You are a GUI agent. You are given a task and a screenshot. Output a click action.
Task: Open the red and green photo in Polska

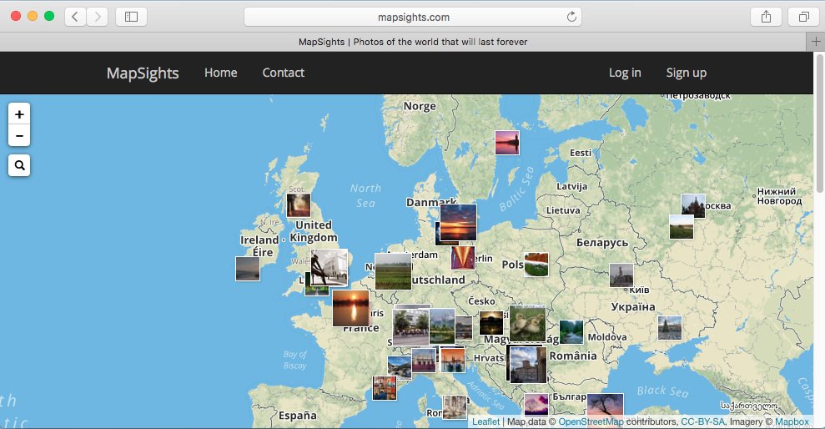click(x=536, y=265)
